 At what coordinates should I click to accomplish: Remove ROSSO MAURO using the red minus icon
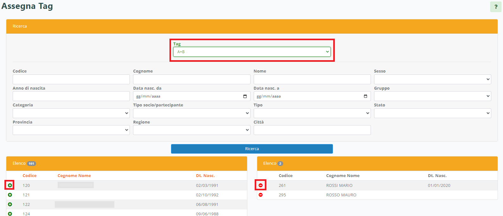tap(261, 195)
